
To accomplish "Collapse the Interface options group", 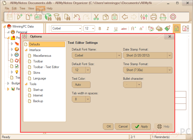I will (26, 50).
